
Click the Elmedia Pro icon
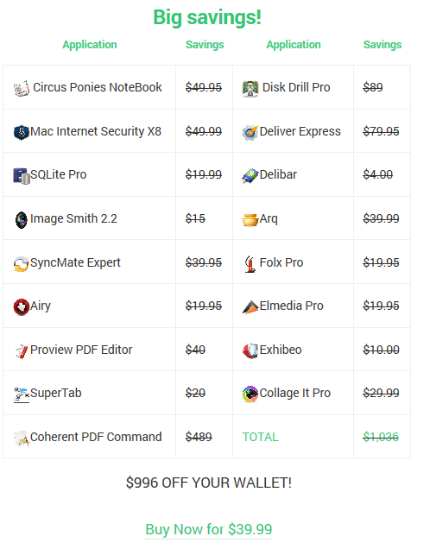click(x=250, y=307)
